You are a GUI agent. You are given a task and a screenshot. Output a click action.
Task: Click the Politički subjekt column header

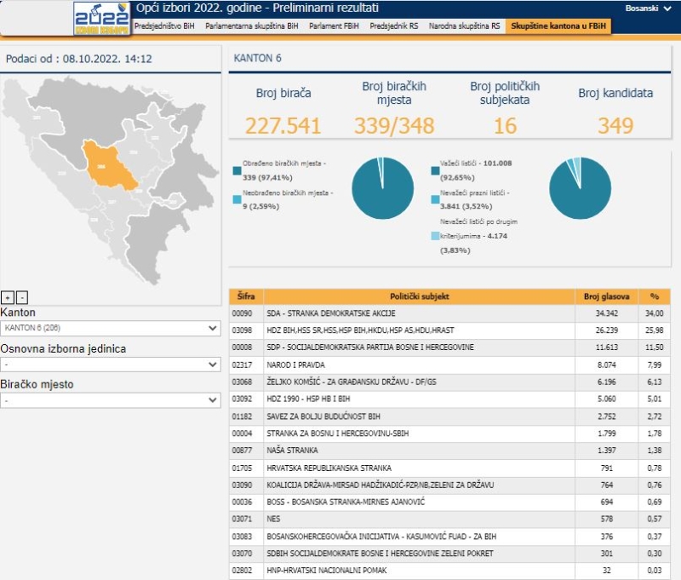(419, 296)
